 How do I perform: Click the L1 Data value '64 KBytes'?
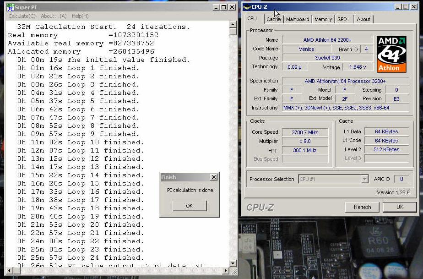386,131
